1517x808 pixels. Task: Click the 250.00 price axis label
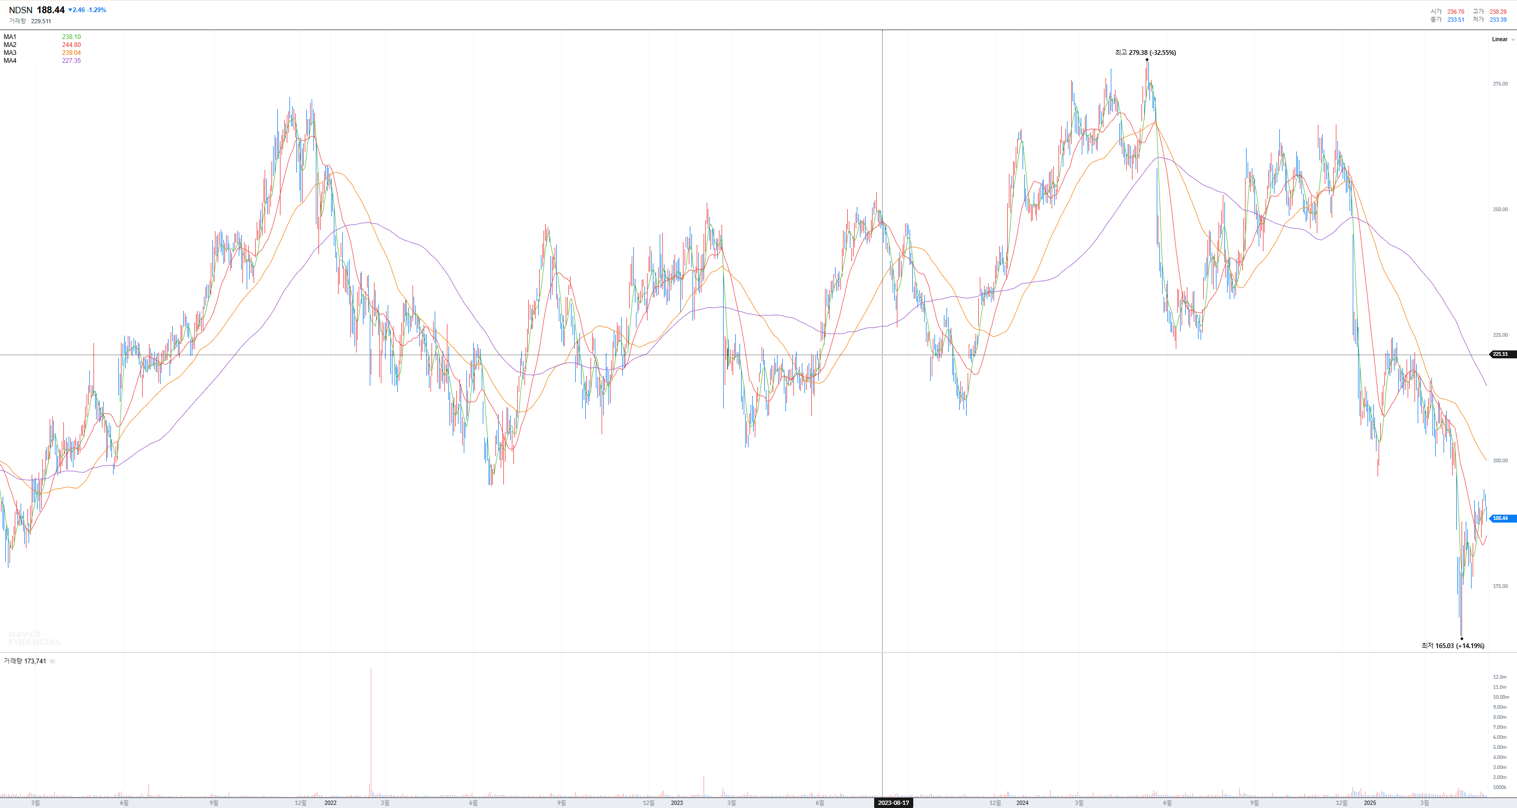(x=1500, y=210)
